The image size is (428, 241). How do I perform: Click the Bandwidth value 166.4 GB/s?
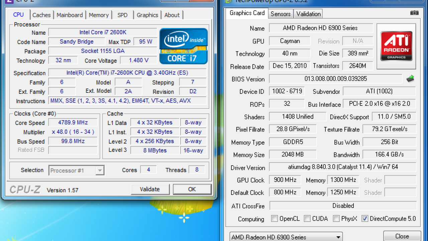[x=389, y=155]
